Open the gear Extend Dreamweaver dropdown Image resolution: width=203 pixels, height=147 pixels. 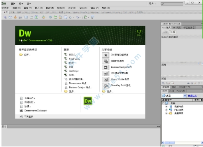[x=21, y=3]
